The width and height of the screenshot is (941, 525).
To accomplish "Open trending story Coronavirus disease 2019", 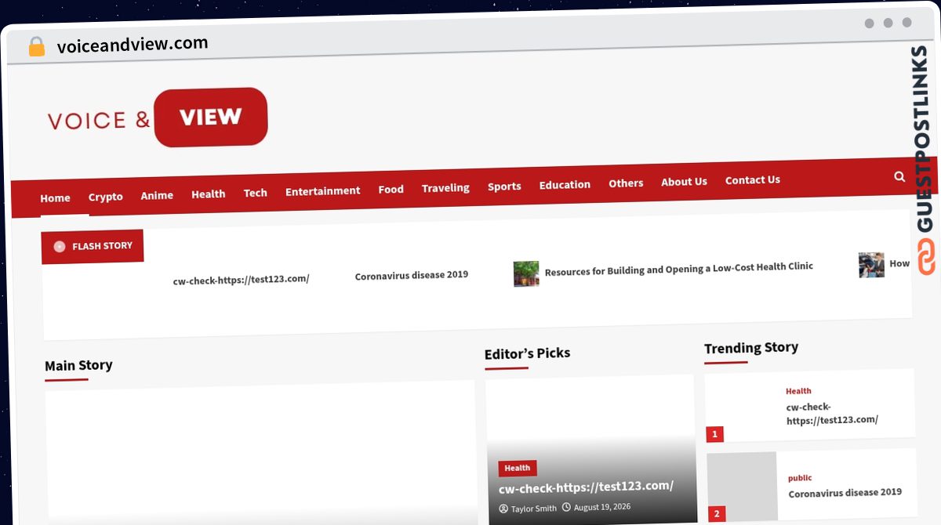I will [845, 493].
